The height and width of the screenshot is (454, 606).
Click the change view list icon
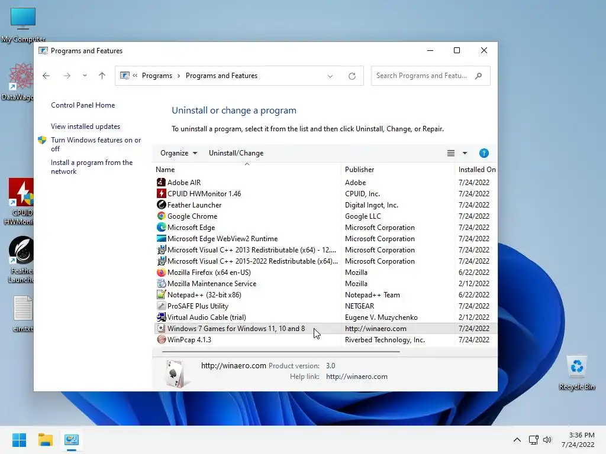tap(450, 153)
